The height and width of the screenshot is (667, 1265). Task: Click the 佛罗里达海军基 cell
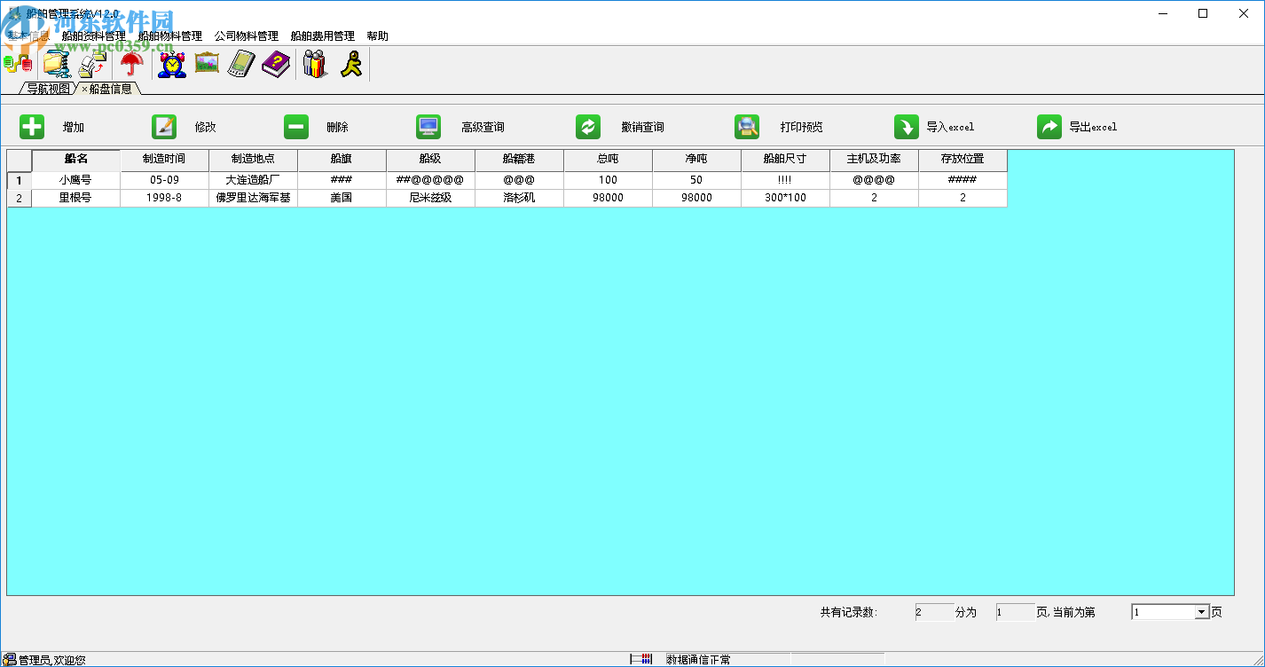254,199
